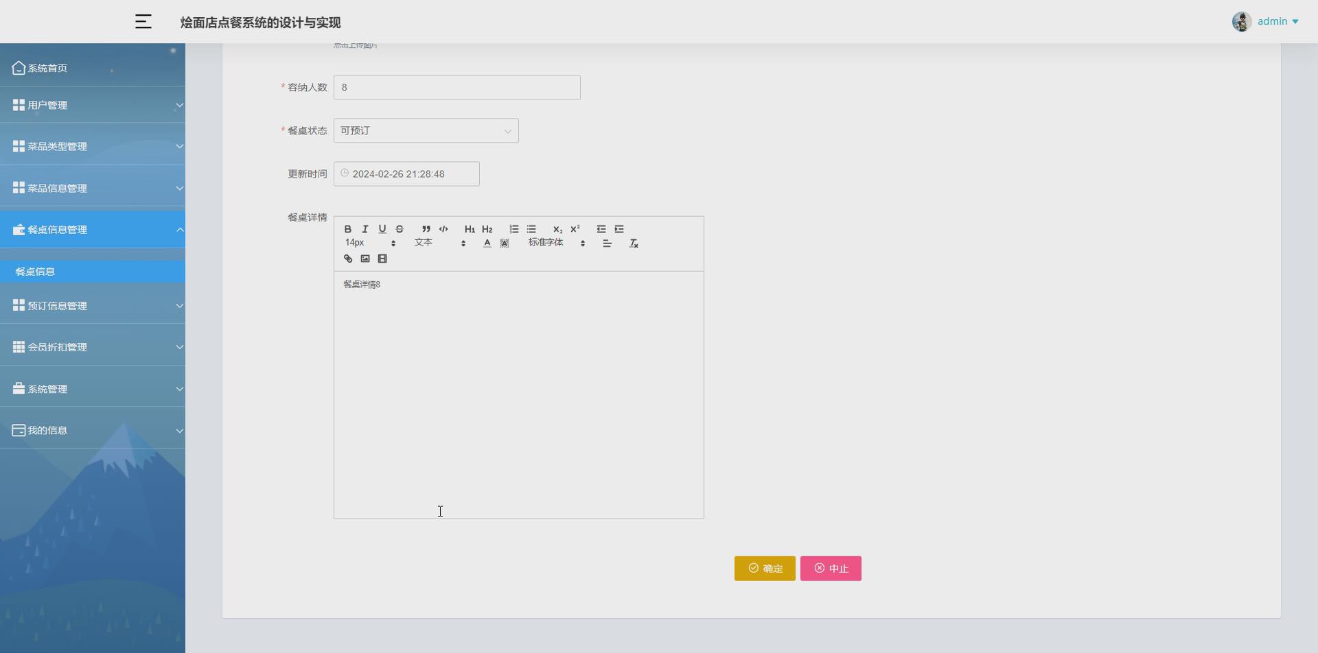The width and height of the screenshot is (1318, 653).
Task: Expand the 菜品信息管理 sidebar menu
Action: click(x=93, y=188)
